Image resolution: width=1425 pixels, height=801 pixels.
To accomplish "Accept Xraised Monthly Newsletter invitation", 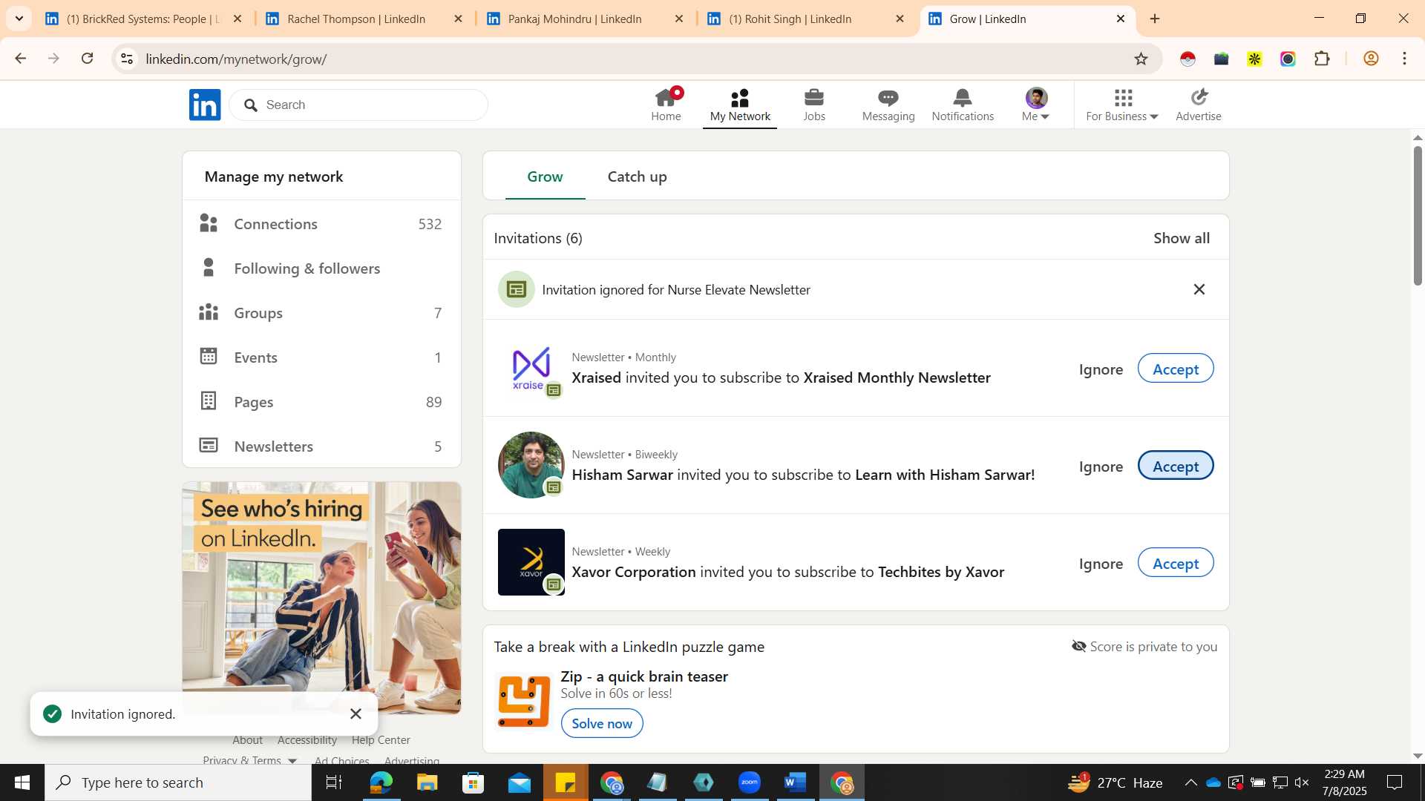I will [x=1176, y=369].
